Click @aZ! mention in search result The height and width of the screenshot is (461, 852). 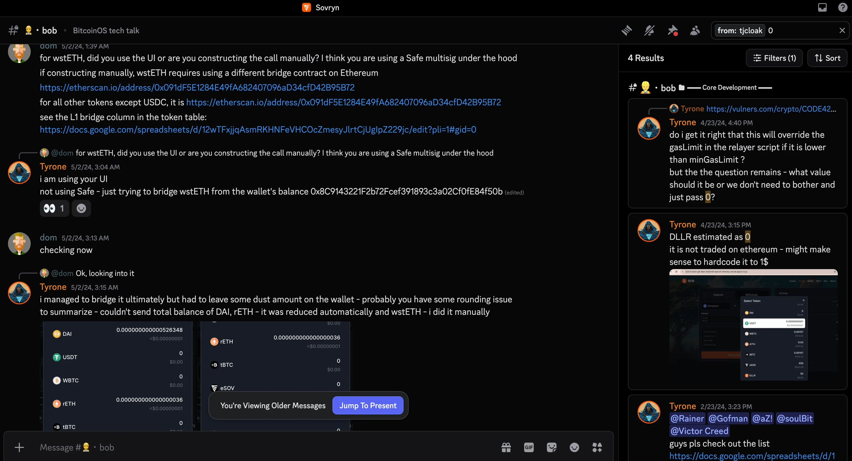pyautogui.click(x=762, y=419)
